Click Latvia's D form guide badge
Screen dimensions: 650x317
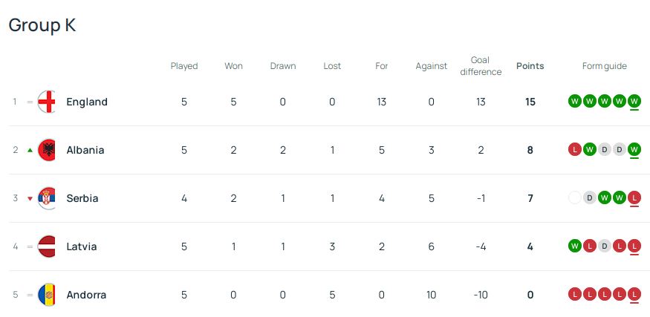tap(604, 246)
